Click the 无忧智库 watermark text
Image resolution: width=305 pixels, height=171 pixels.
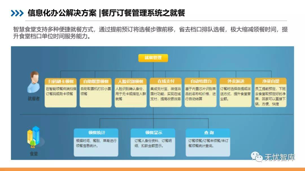[x=280, y=157]
